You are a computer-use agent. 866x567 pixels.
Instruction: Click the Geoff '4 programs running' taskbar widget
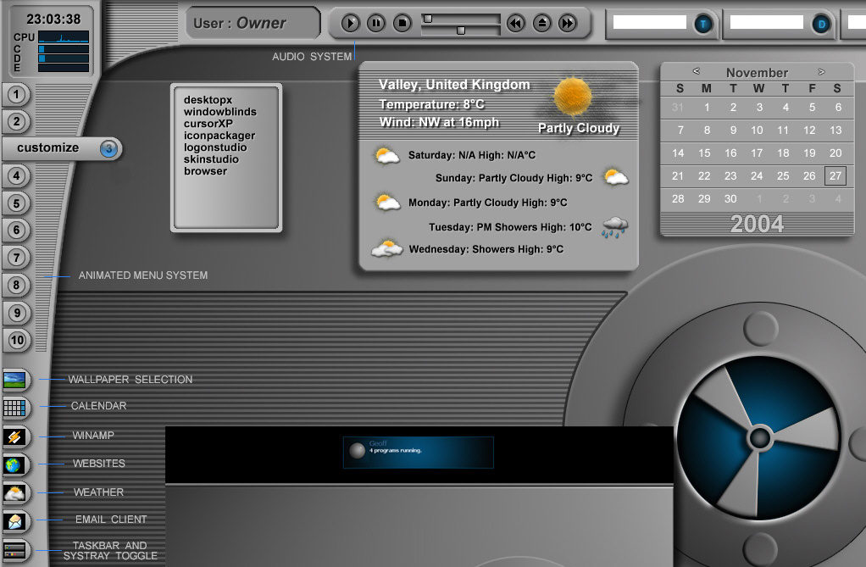pos(418,451)
